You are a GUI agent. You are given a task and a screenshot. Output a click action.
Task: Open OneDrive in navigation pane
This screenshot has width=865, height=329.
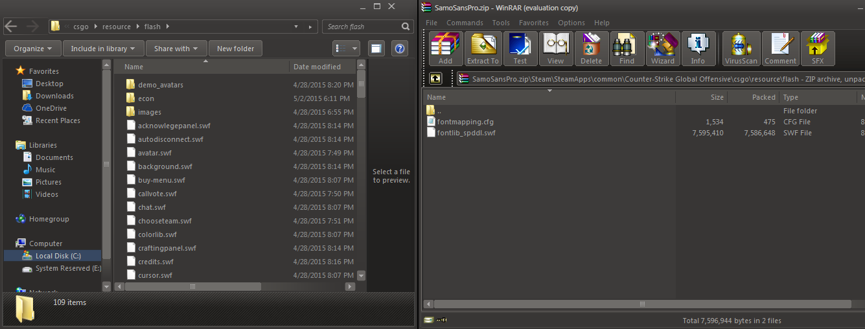pyautogui.click(x=51, y=108)
